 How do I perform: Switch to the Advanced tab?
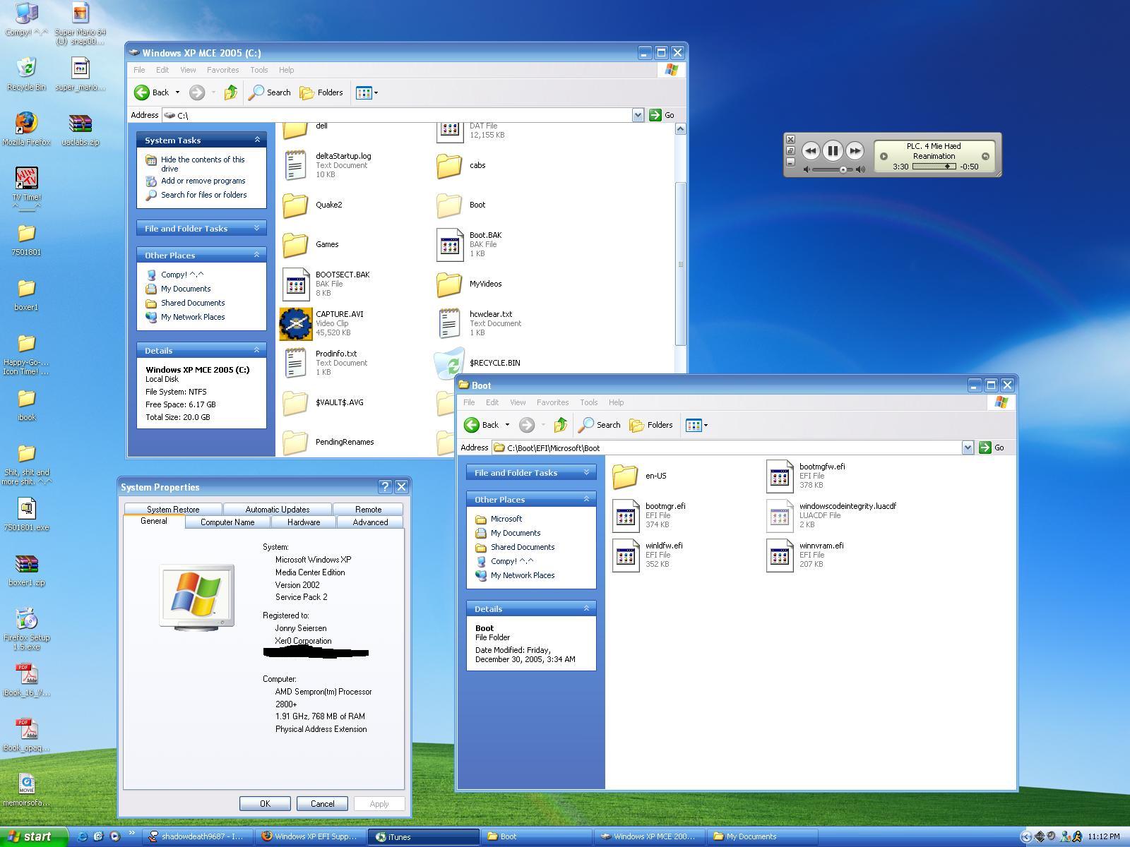coord(370,522)
